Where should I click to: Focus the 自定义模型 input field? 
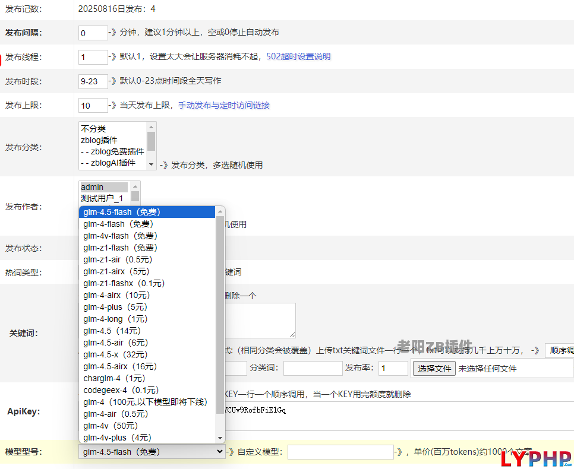(x=340, y=452)
